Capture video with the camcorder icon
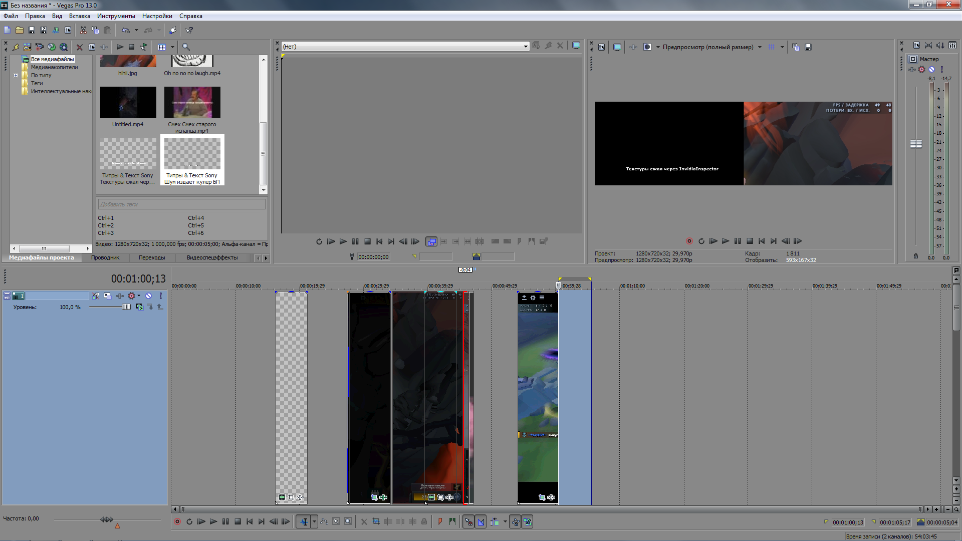Viewport: 962px width, 541px height. click(39, 47)
